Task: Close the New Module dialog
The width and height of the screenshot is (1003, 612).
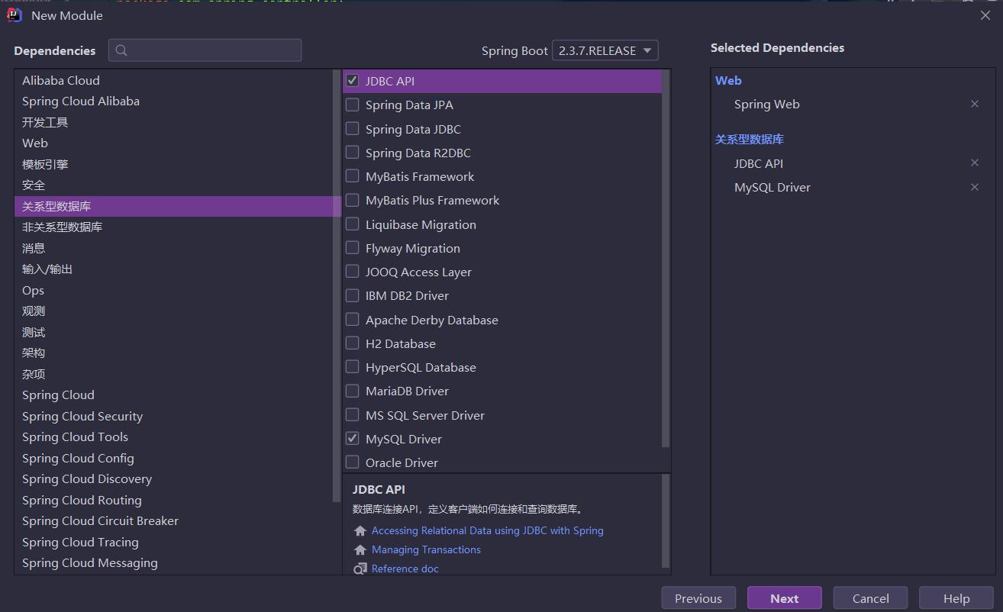Action: (985, 15)
